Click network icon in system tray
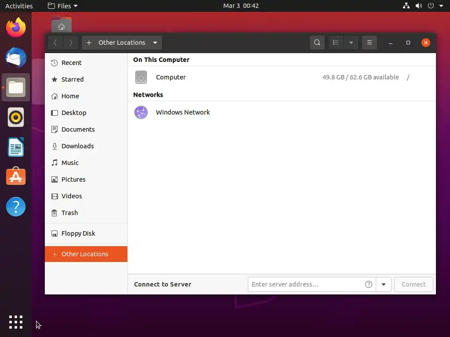 pos(406,6)
